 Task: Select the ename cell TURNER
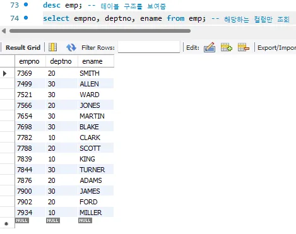coord(96,170)
